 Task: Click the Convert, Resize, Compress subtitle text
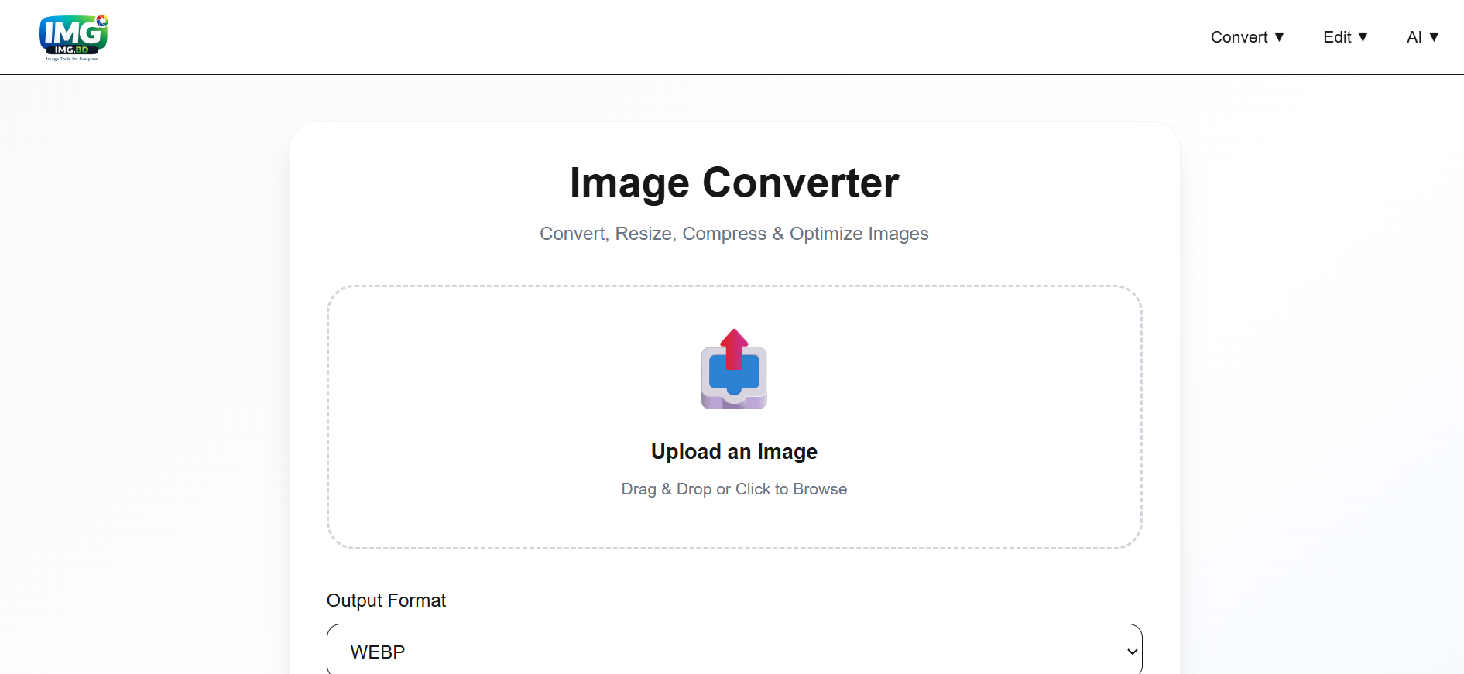[x=734, y=234]
